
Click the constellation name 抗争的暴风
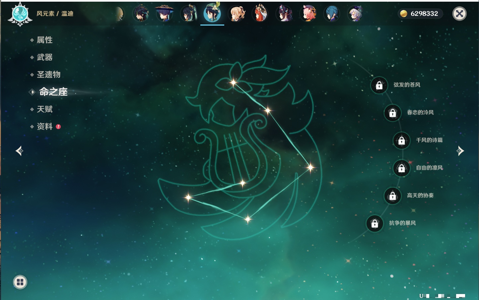coord(402,223)
